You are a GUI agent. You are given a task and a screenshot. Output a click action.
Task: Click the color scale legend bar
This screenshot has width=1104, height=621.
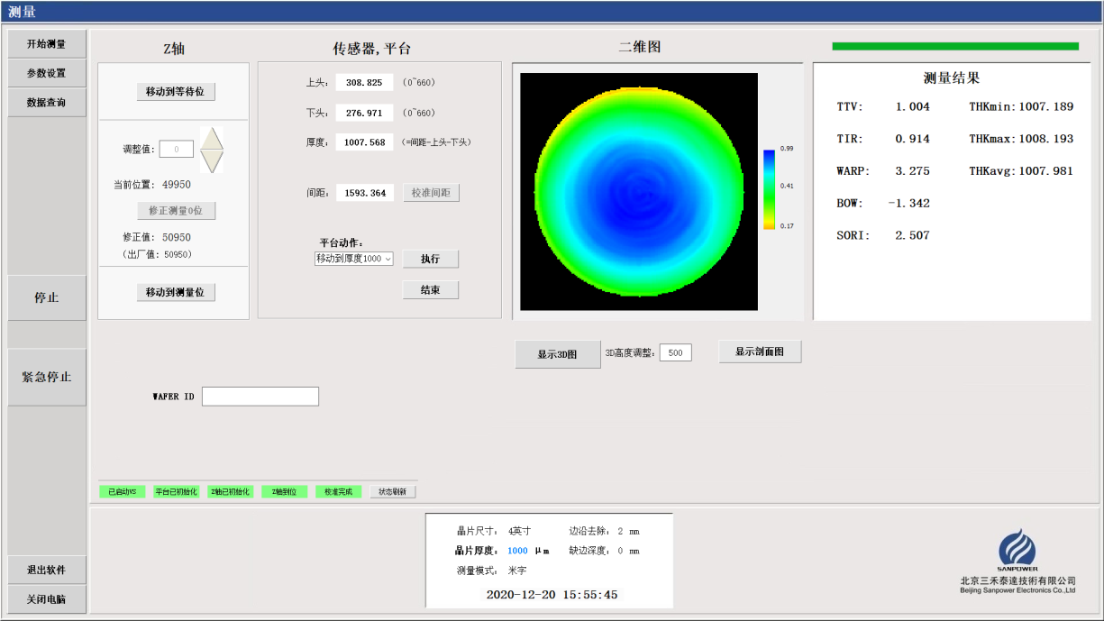[768, 189]
